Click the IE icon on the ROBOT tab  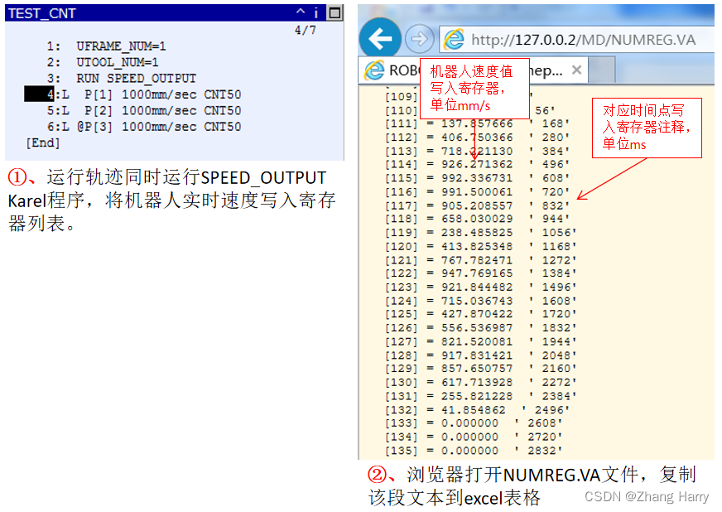pos(374,70)
